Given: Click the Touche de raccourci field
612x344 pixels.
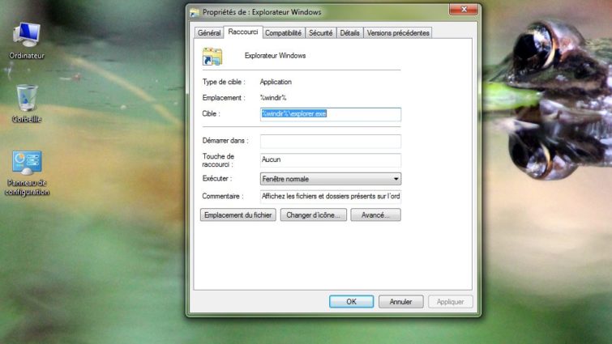Looking at the screenshot, I should [330, 159].
